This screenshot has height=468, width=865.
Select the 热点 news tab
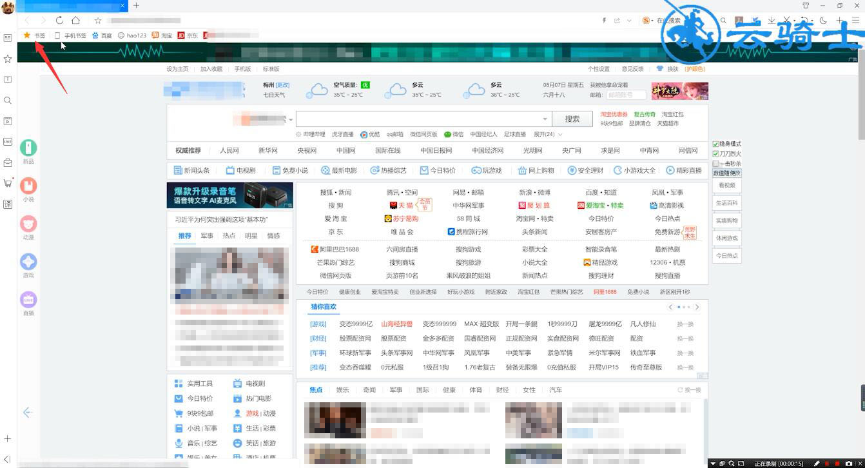point(229,236)
